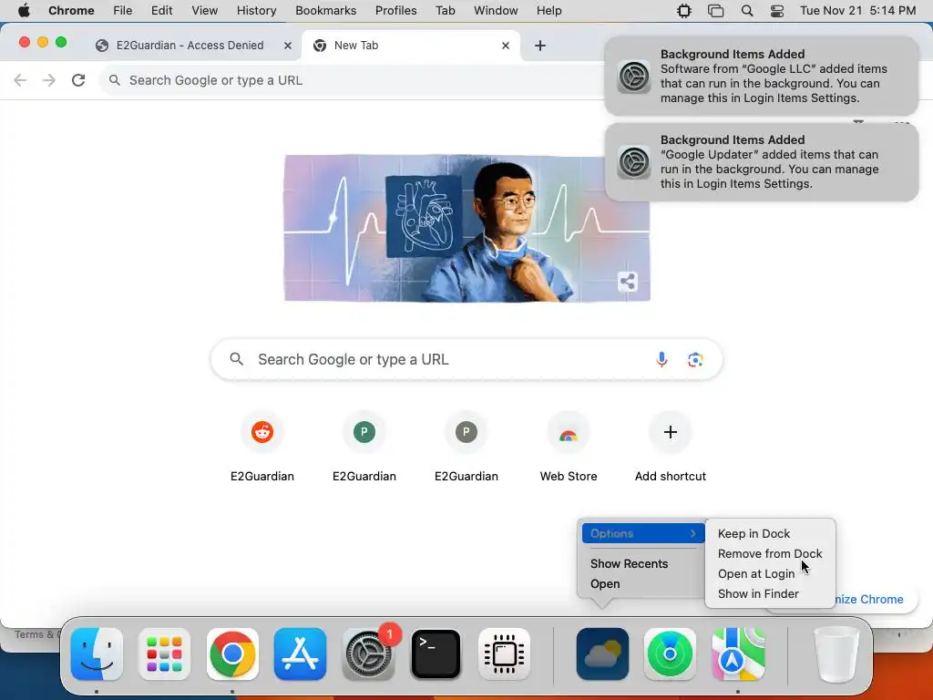The width and height of the screenshot is (933, 700).
Task: Click the Google search box on page
Action: (466, 359)
